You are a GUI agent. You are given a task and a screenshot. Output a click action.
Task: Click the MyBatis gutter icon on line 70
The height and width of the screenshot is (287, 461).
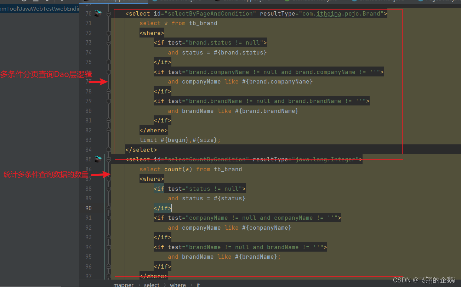(x=98, y=13)
